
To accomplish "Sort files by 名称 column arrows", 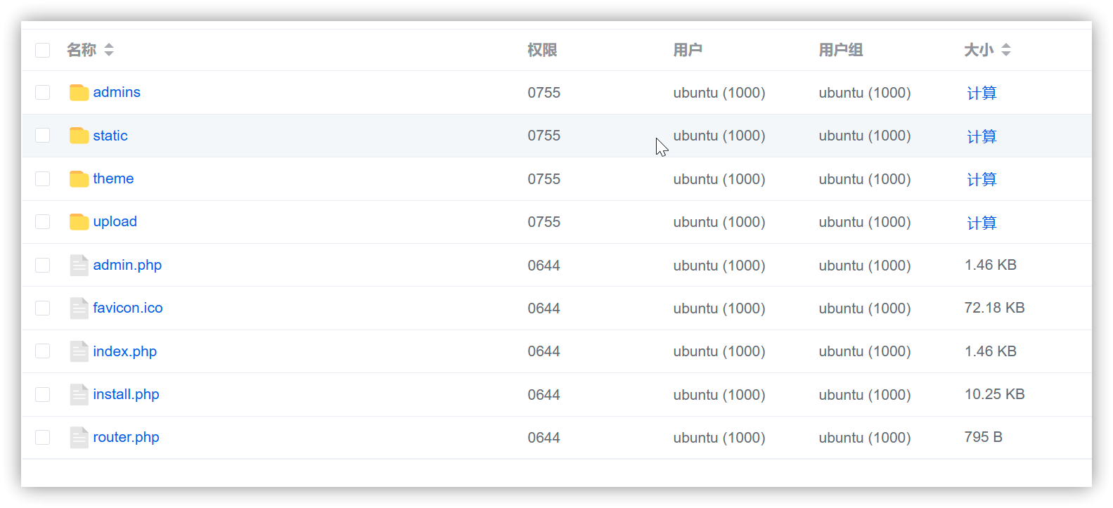I will (109, 50).
